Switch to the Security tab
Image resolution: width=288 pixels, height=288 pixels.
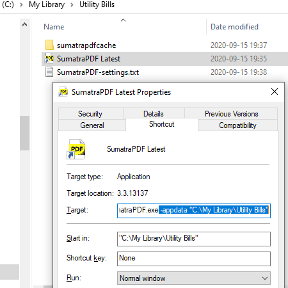90,114
